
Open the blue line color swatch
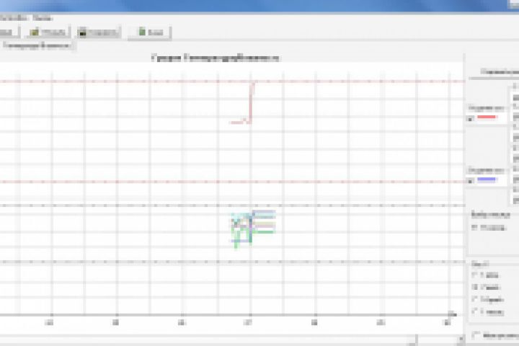point(487,179)
